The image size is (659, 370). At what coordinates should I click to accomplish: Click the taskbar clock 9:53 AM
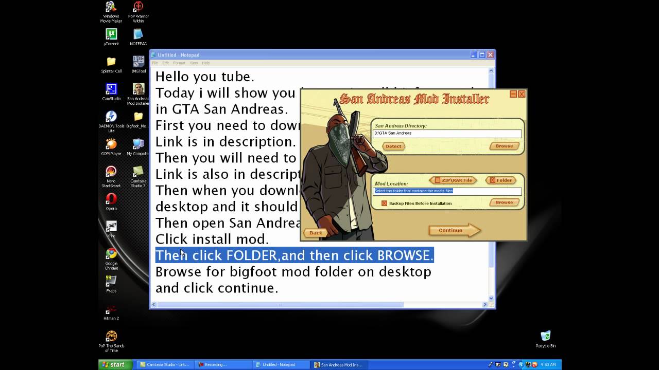tap(549, 365)
